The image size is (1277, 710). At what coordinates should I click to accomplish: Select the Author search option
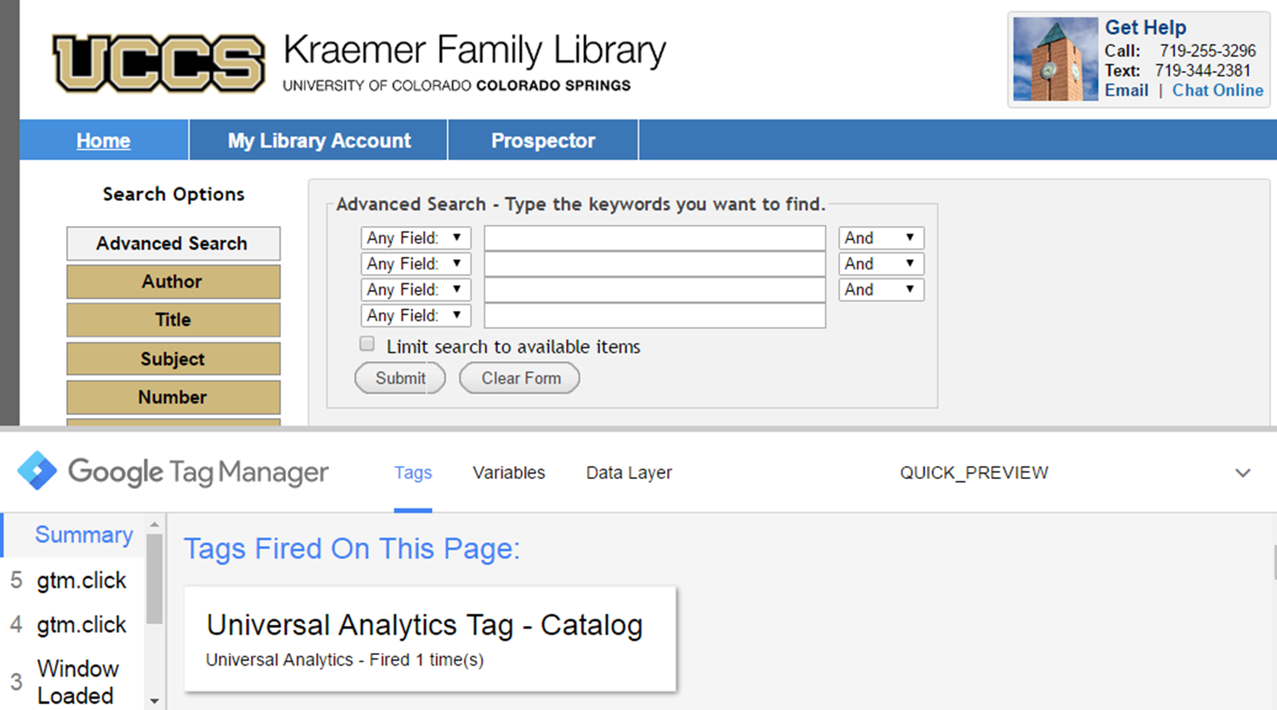[173, 282]
